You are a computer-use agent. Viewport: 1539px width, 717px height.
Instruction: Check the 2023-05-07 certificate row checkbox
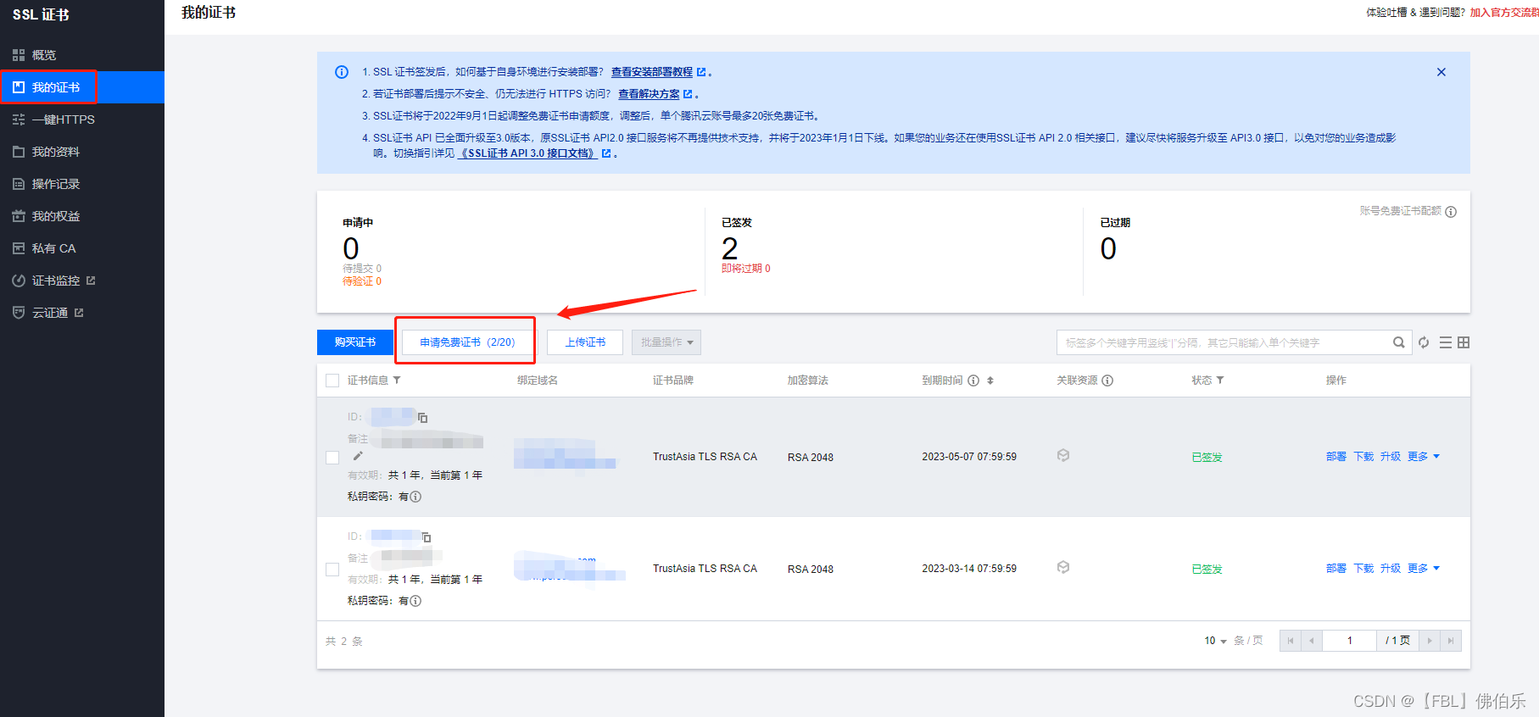[x=332, y=458]
